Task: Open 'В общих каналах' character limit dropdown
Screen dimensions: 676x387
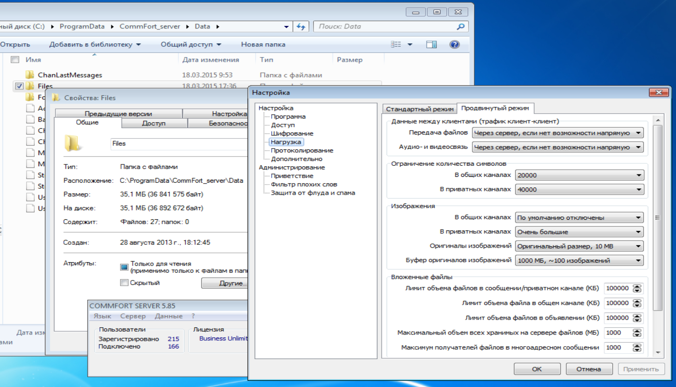Action: 638,175
